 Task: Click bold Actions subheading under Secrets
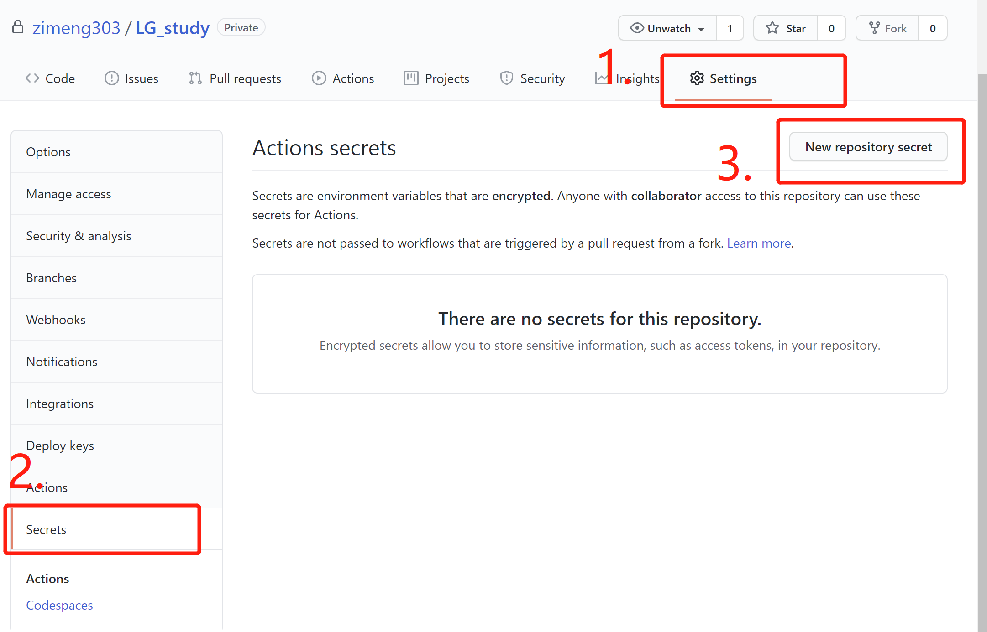(x=47, y=579)
